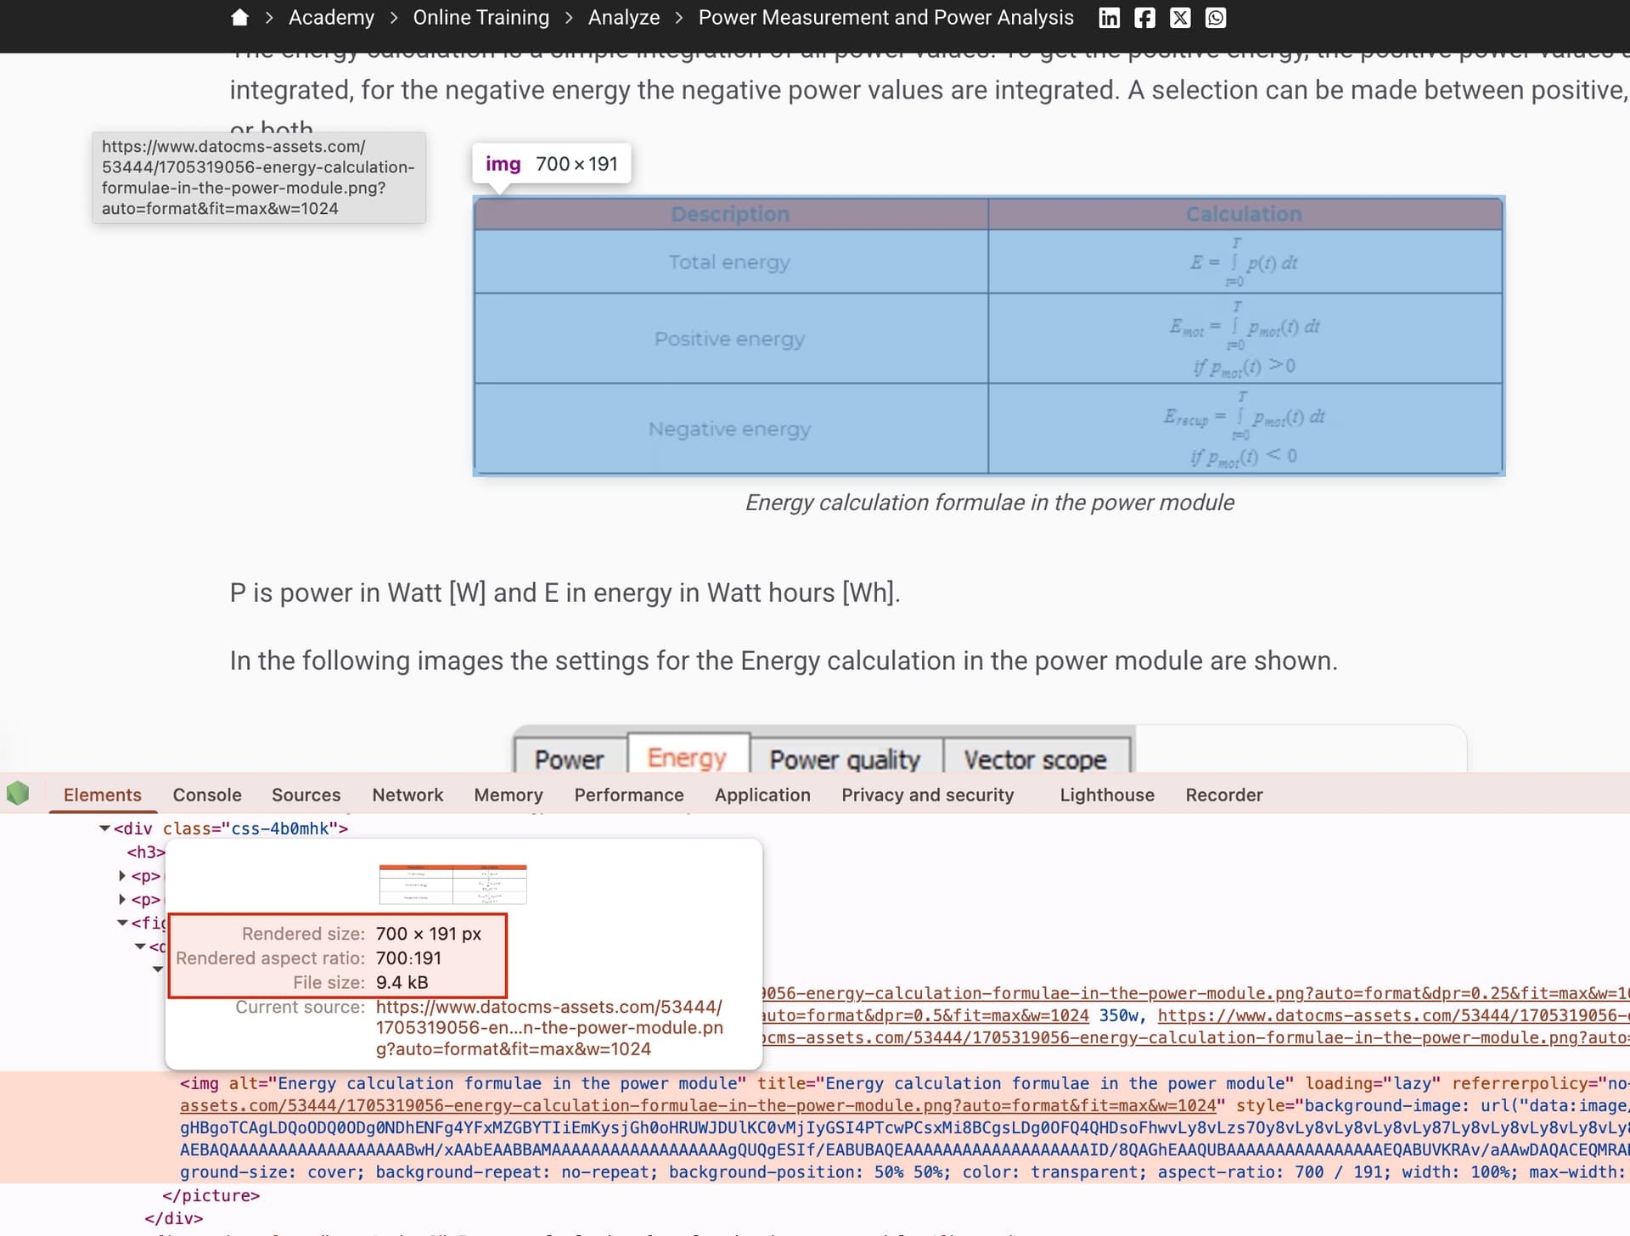Open Power Measurement and Power Analysis breadcrumb
Screen dimensions: 1630x1236
coord(885,18)
